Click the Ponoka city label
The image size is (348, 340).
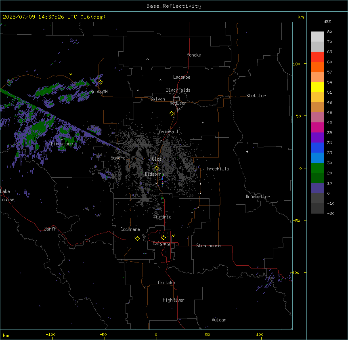pyautogui.click(x=194, y=55)
